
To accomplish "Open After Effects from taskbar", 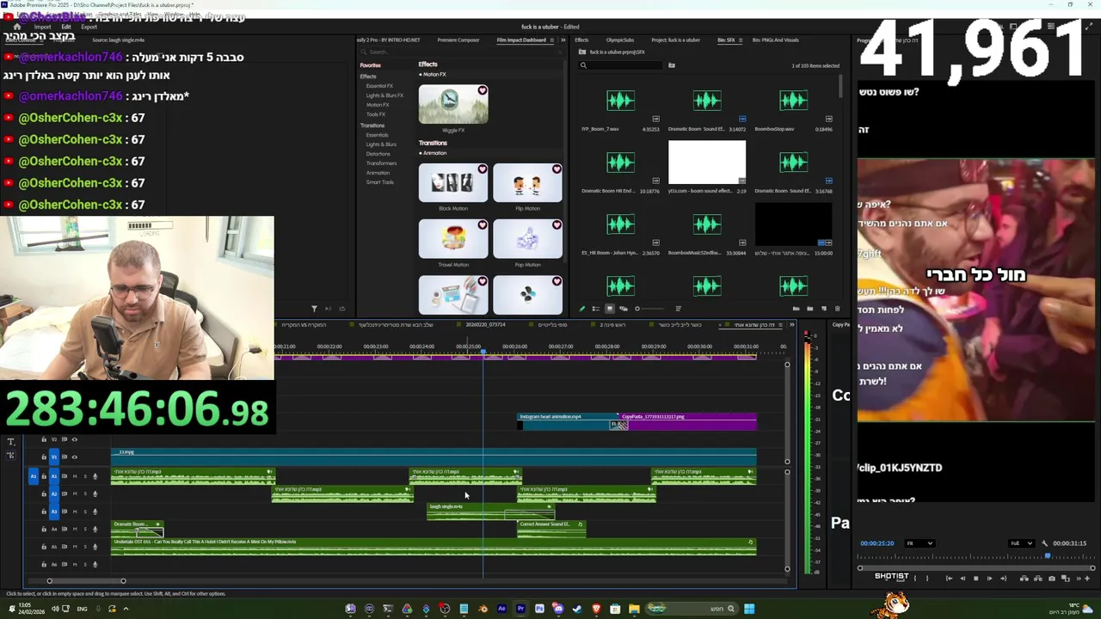I will point(501,609).
